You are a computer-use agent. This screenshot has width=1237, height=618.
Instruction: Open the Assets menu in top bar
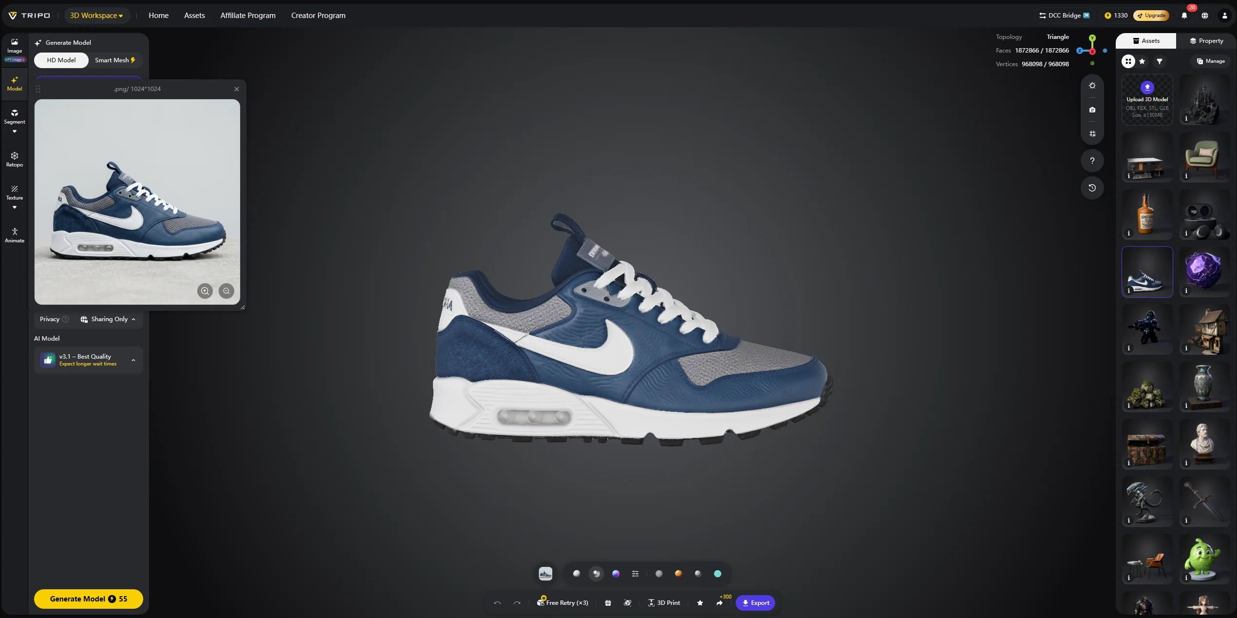tap(194, 16)
